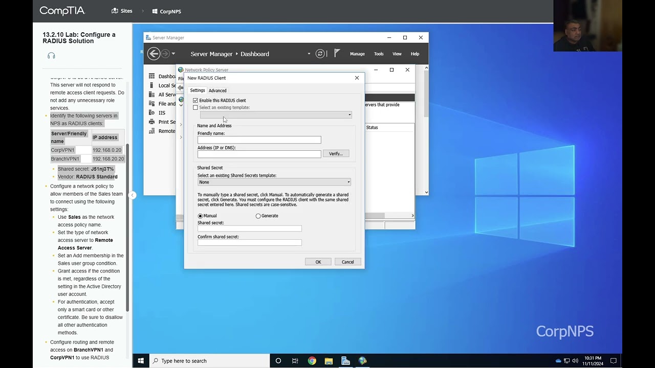The width and height of the screenshot is (655, 368).
Task: Click the taskbar search box
Action: (210, 361)
